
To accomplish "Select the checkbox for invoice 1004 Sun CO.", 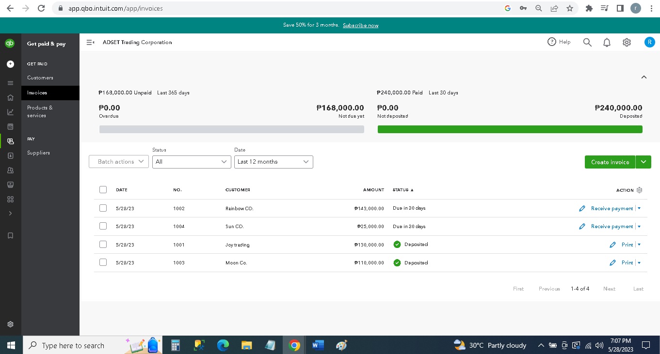I will coord(103,226).
